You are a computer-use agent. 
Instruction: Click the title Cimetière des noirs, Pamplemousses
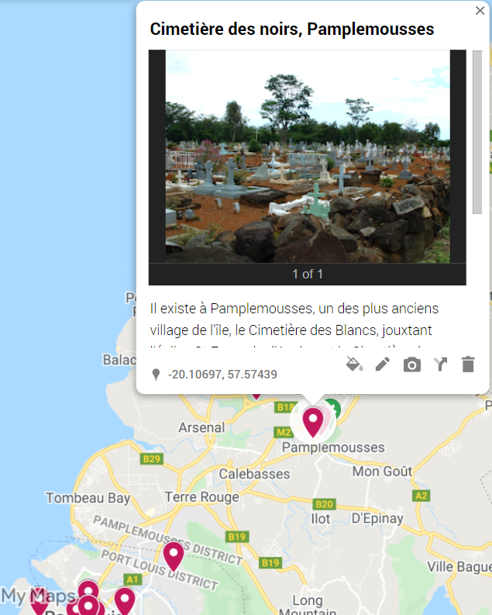pos(292,29)
